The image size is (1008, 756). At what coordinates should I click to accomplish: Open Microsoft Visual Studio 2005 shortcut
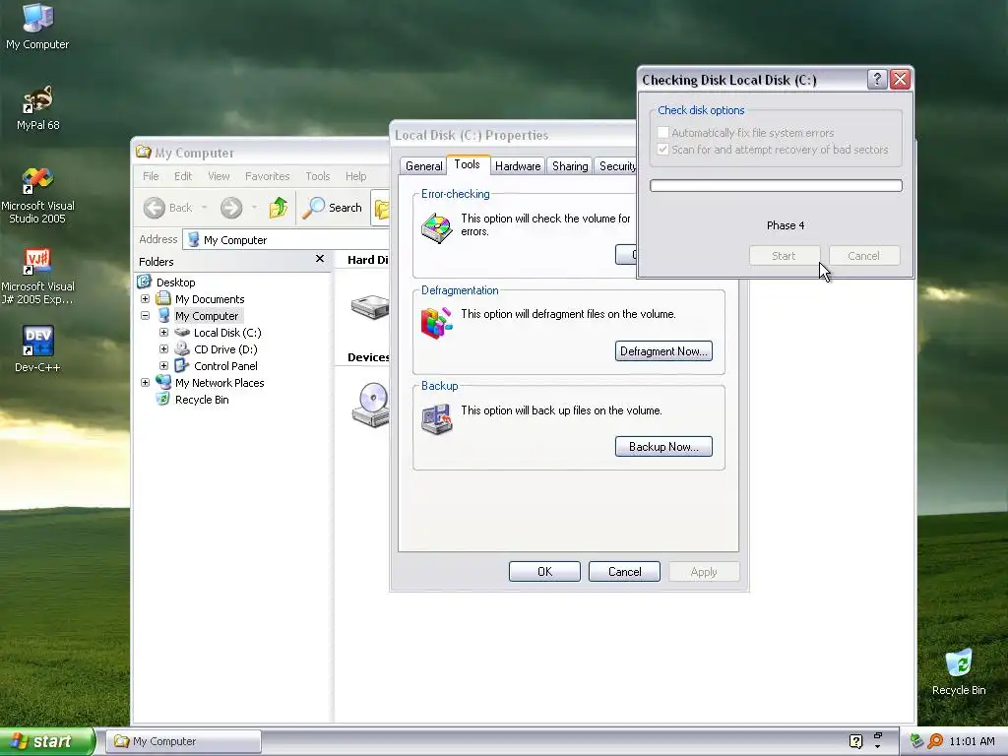pyautogui.click(x=37, y=196)
